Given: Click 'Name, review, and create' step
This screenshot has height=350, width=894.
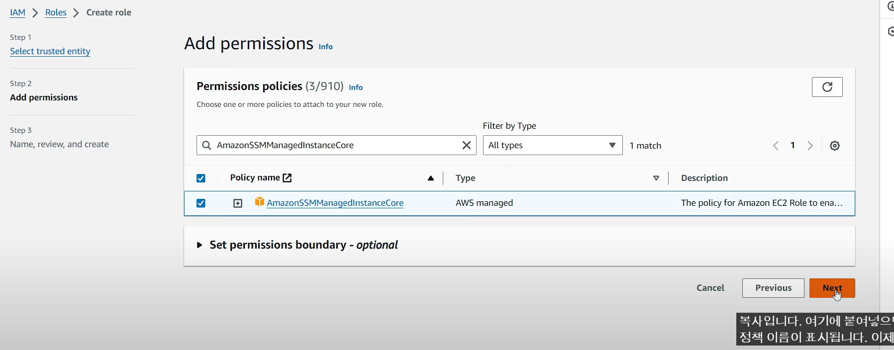Looking at the screenshot, I should pos(59,144).
